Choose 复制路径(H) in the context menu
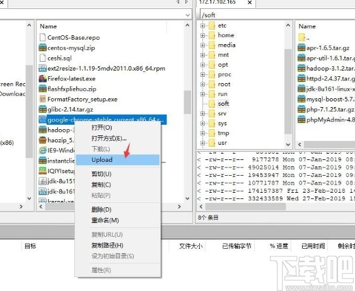This screenshot has height=291, width=355. pos(118,245)
